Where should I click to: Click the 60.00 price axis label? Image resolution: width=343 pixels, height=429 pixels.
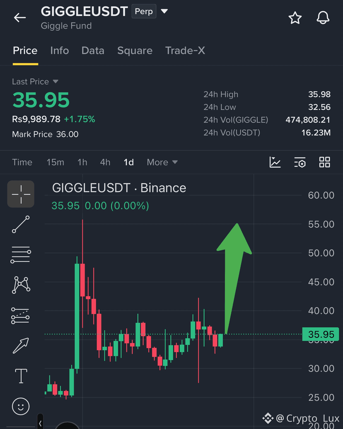tap(321, 195)
